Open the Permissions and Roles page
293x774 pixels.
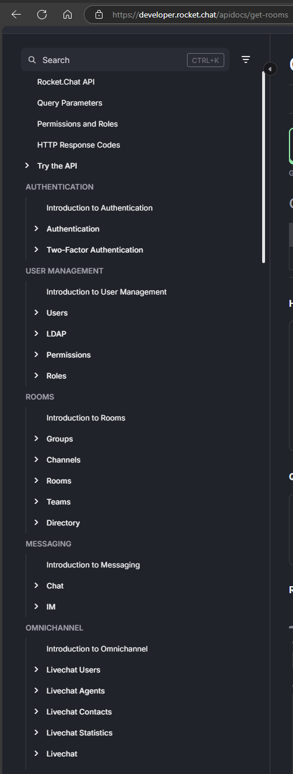click(x=77, y=124)
